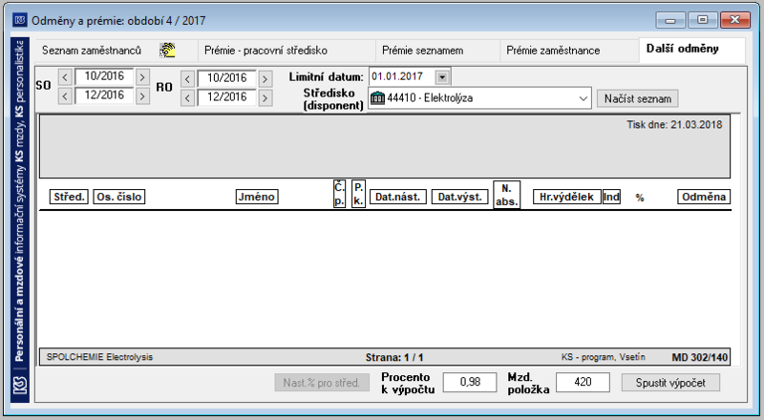764x420 pixels.
Task: Click the Tisk dne: 21.03.2018 text
Action: [x=674, y=125]
